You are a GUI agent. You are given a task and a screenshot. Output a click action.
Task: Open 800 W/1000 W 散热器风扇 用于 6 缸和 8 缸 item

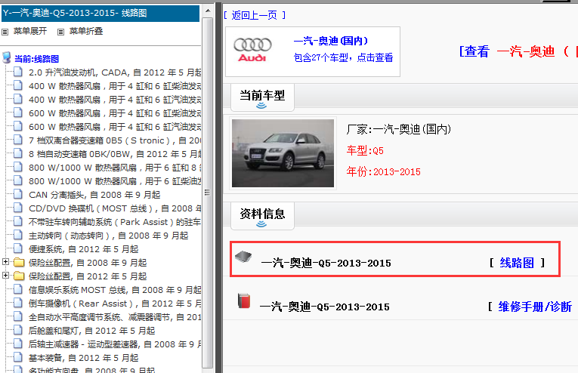point(115,168)
